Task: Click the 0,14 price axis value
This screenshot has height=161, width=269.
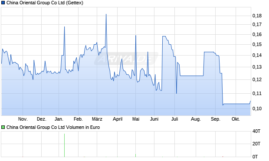Action: point(257,55)
